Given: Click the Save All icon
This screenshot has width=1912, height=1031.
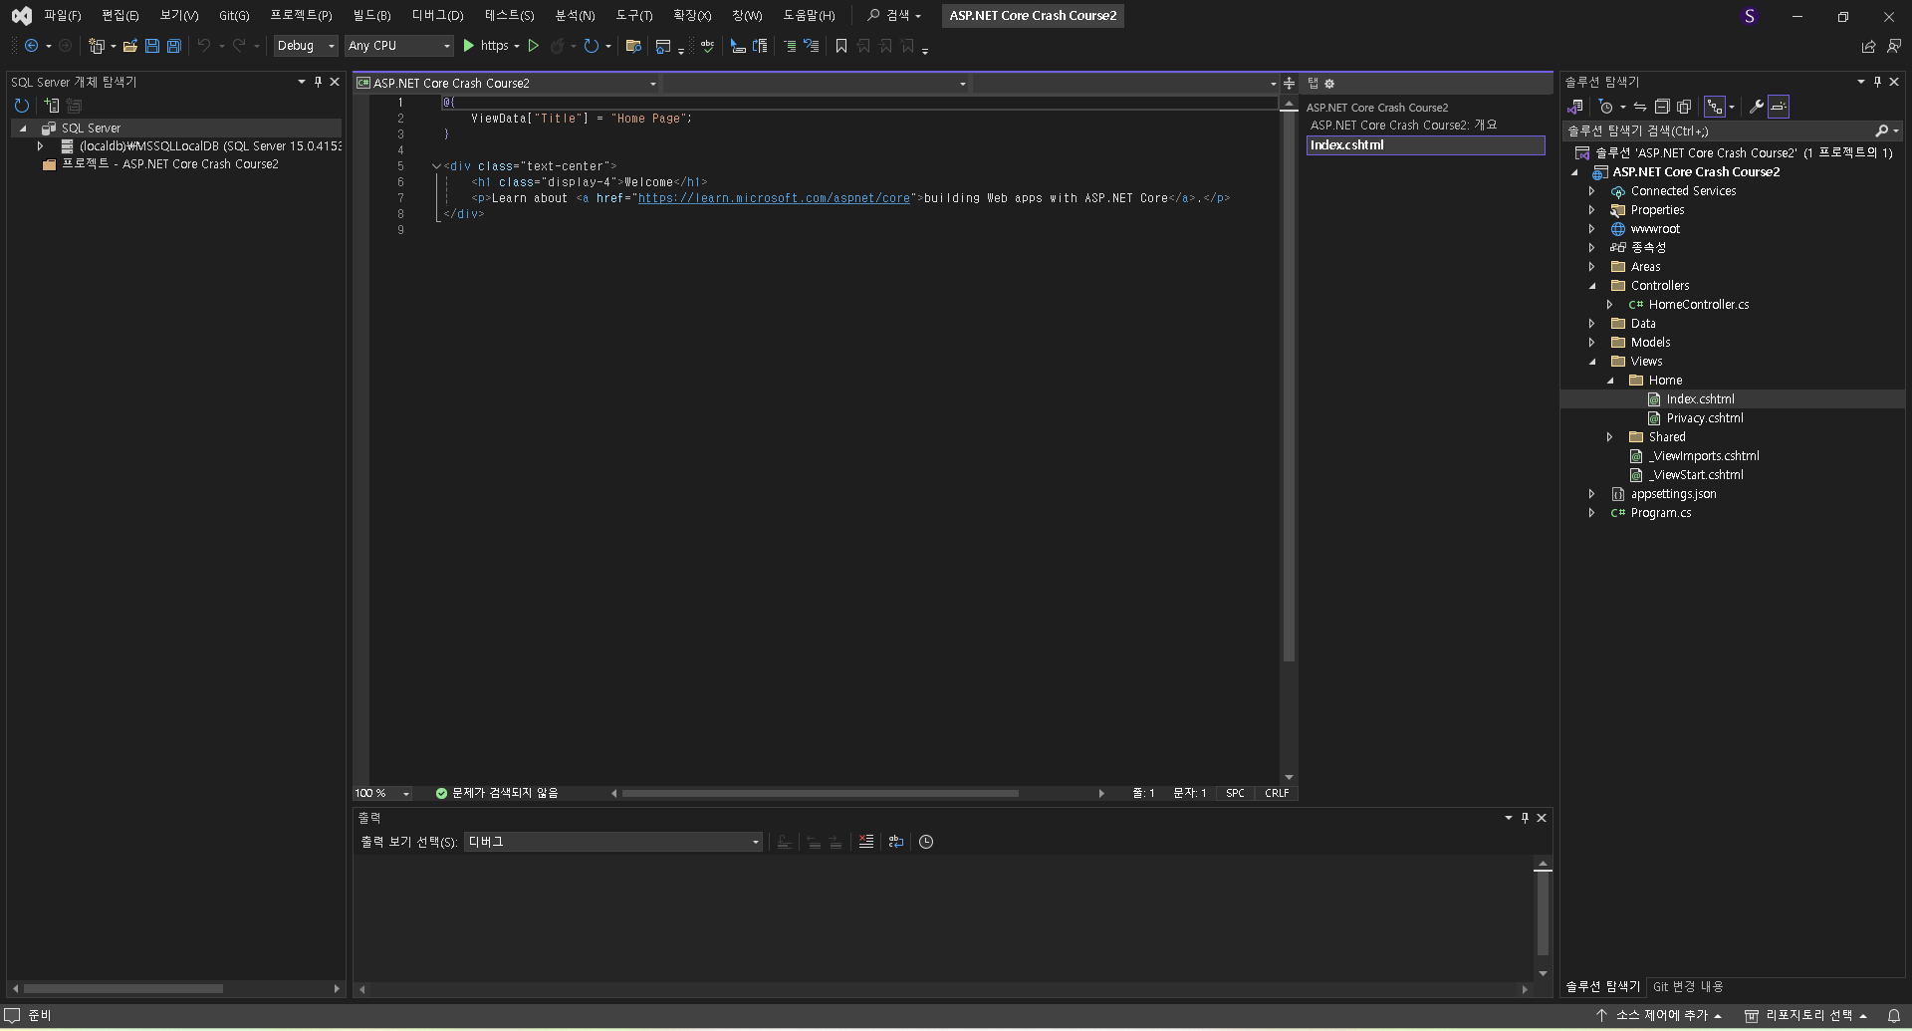Looking at the screenshot, I should (174, 46).
